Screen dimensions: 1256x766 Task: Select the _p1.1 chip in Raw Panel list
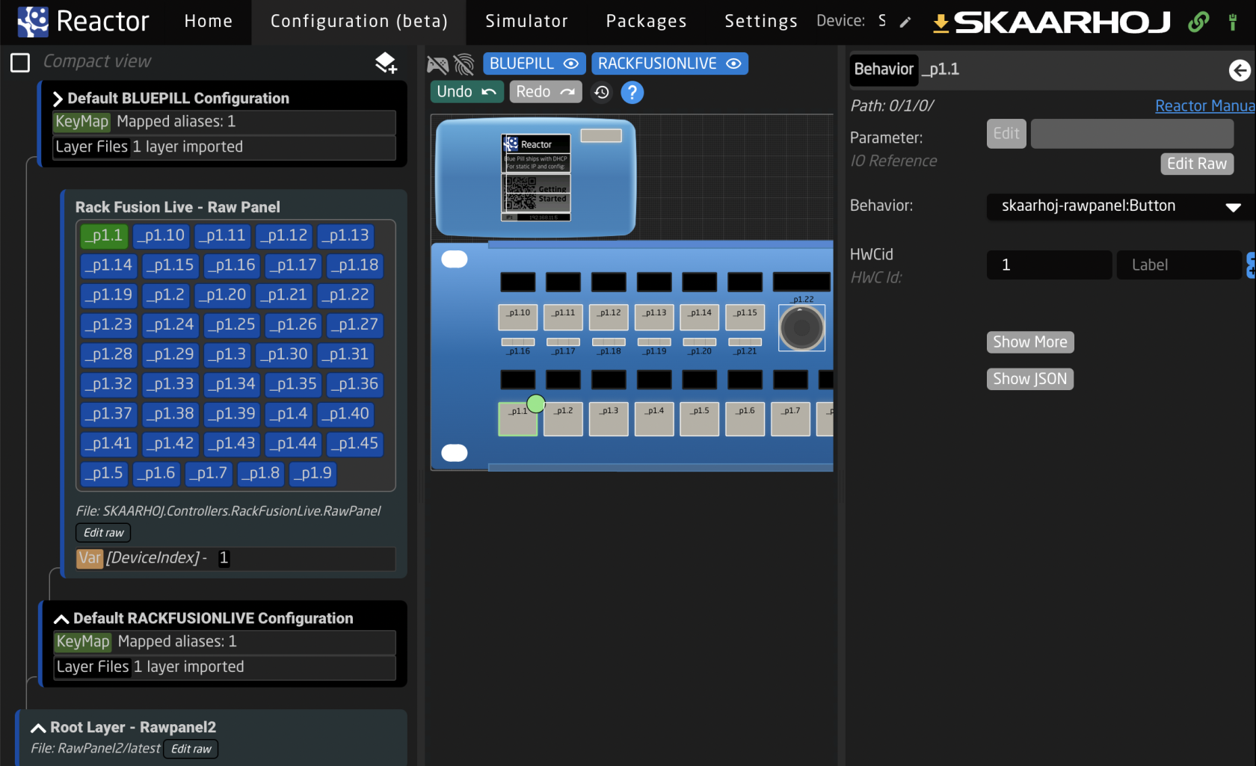(105, 235)
